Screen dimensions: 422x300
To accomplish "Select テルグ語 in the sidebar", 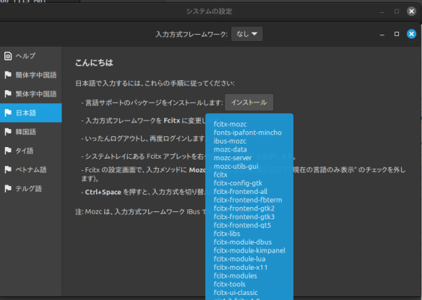I will point(30,189).
